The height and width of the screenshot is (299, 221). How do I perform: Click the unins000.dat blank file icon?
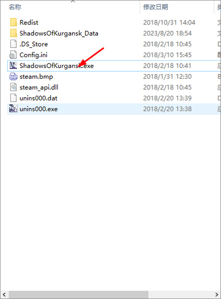coord(13,98)
